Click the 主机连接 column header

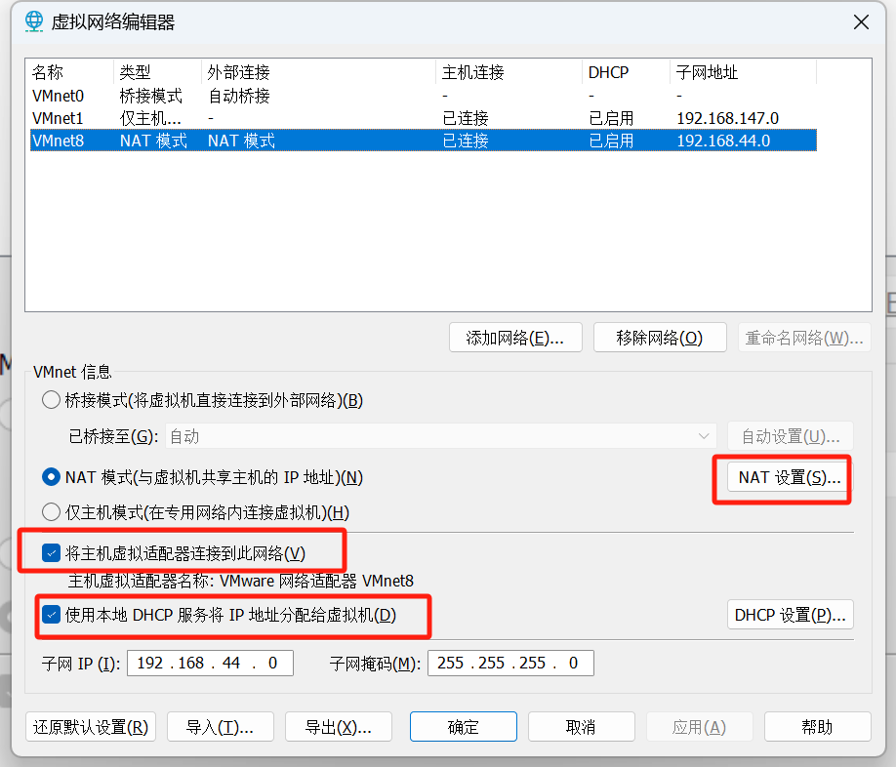(x=509, y=72)
